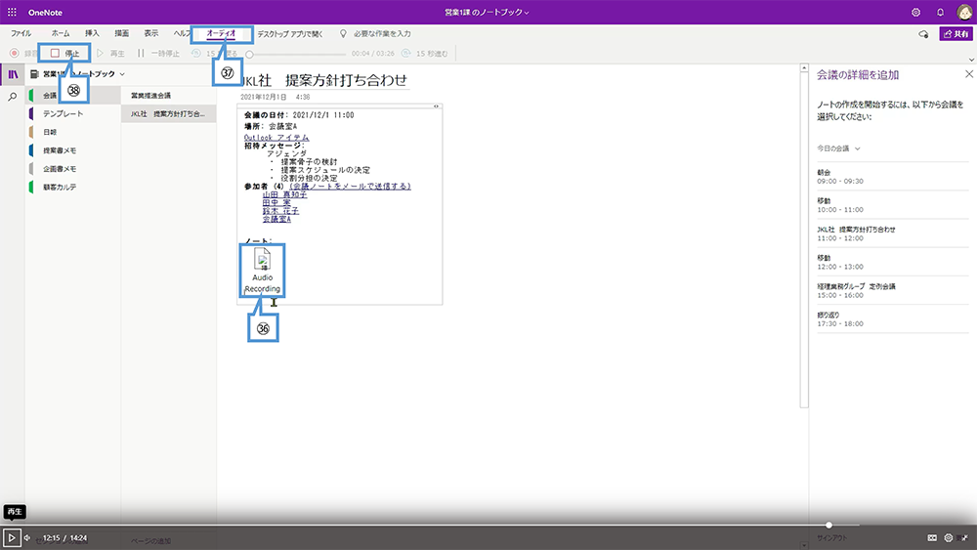Click the page title JKL社 提案方針打ち合わせ
This screenshot has width=977, height=550.
[x=324, y=80]
